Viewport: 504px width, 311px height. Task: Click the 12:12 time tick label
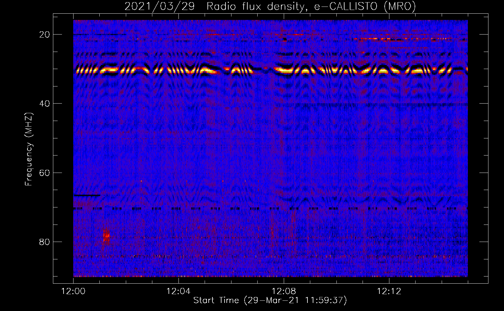[389, 291]
